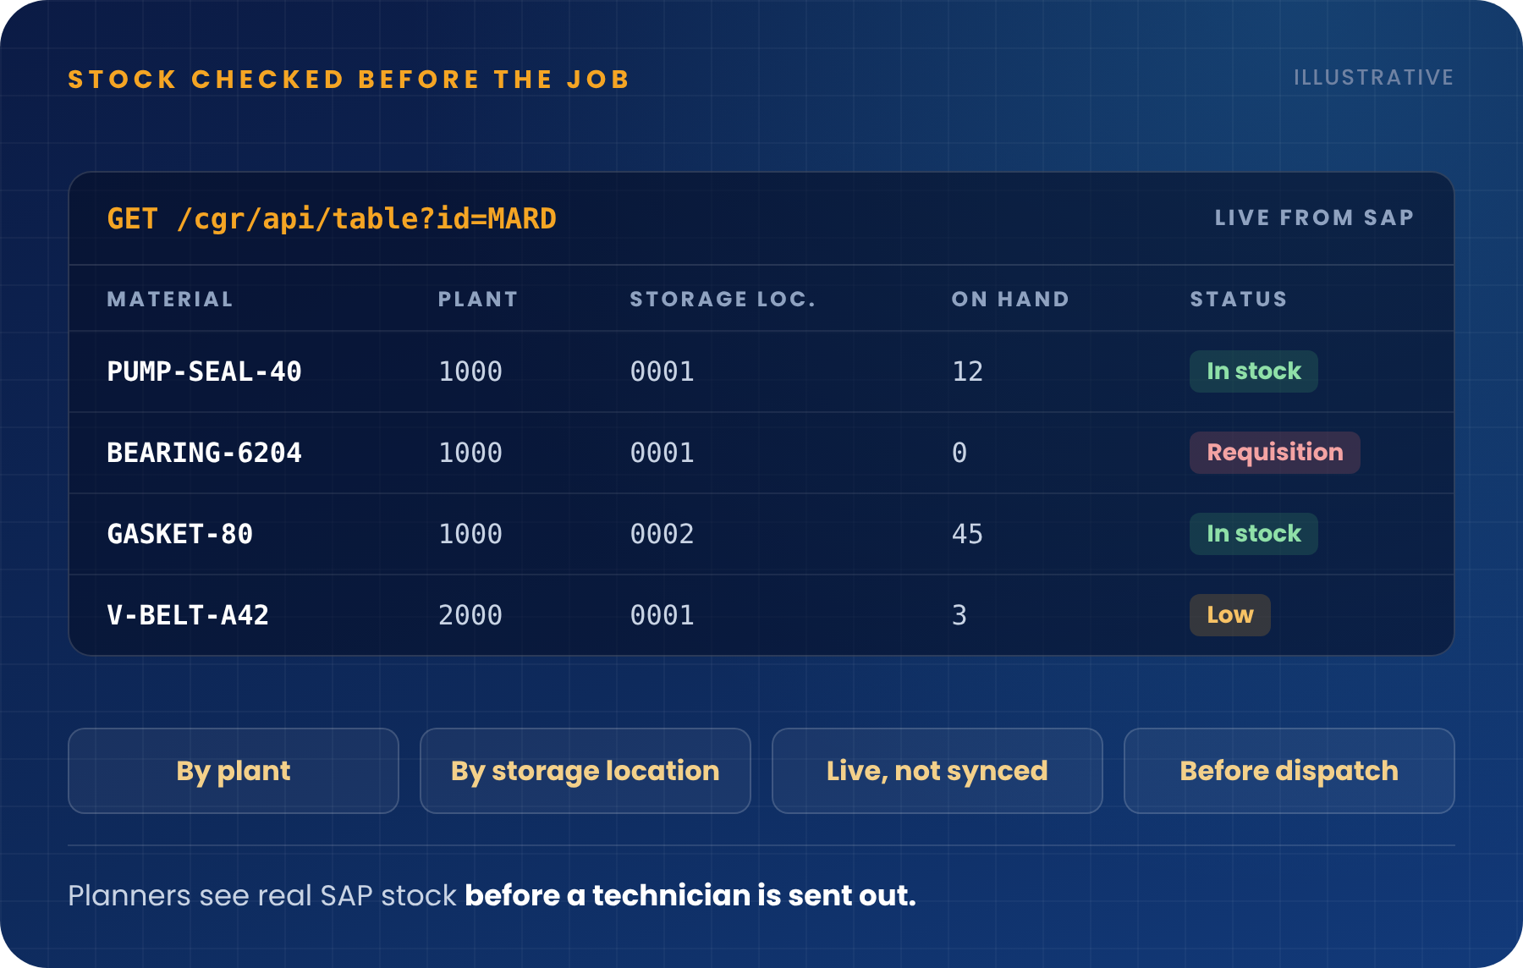The image size is (1523, 968).
Task: Select the GASKET-80 material cell
Action: click(179, 534)
